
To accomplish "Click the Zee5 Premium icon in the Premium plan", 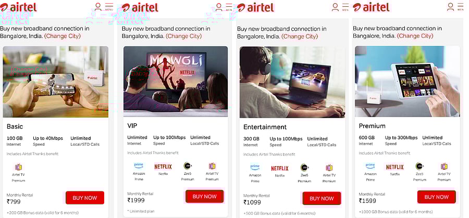I will [x=419, y=166].
